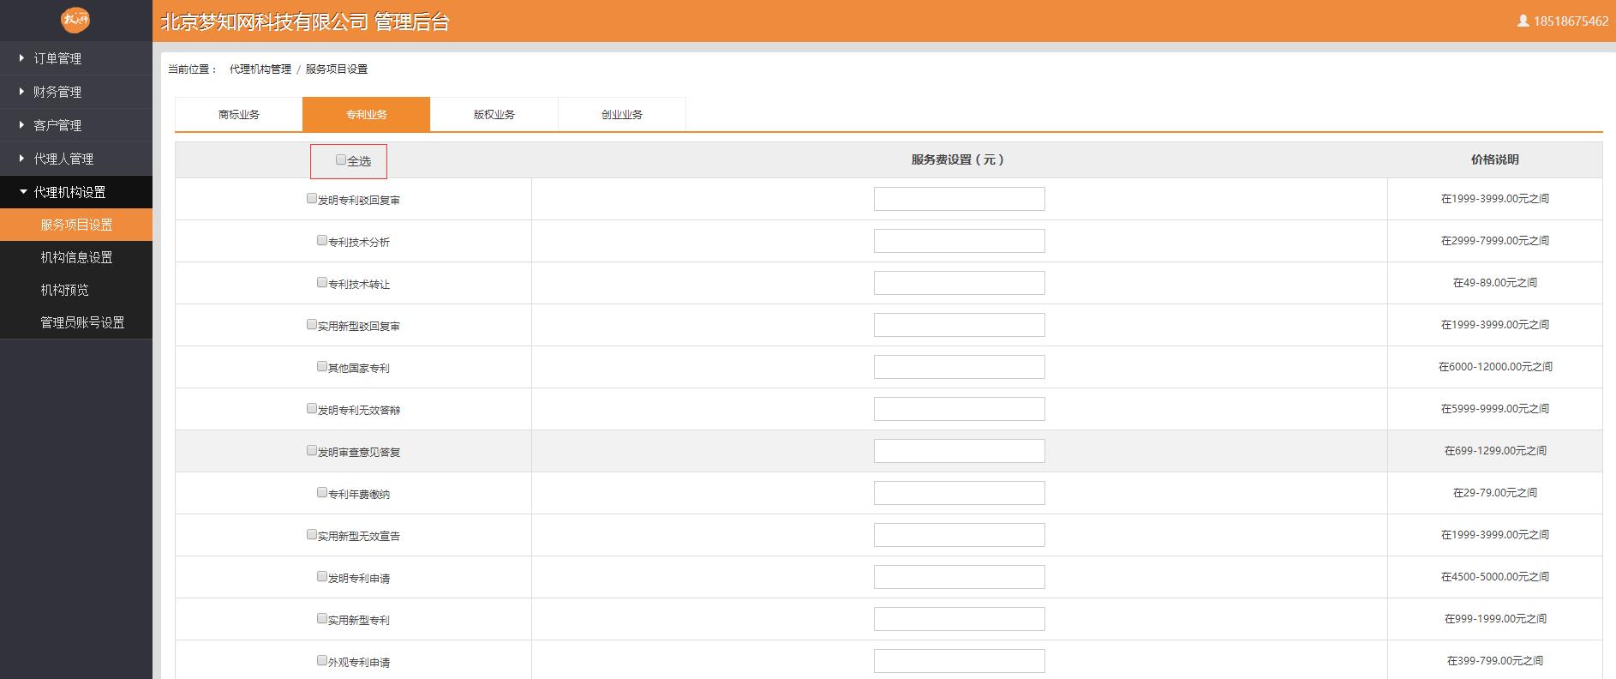Check the 实用新型驳回复审 checkbox
This screenshot has height=679, width=1616.
pos(312,324)
